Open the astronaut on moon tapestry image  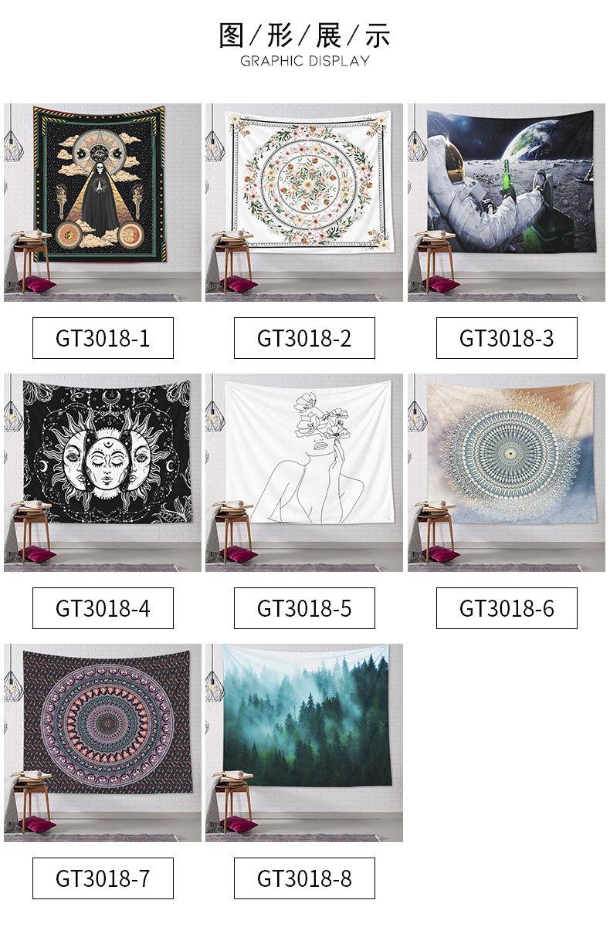coord(507,202)
